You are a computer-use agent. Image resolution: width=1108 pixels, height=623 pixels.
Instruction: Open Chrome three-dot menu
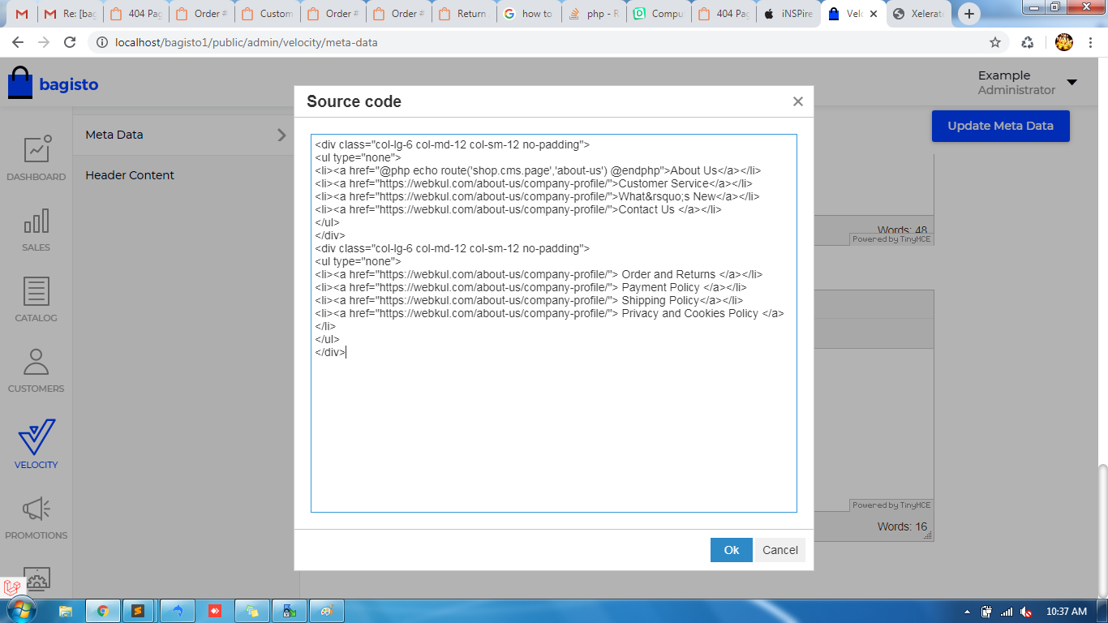point(1092,42)
